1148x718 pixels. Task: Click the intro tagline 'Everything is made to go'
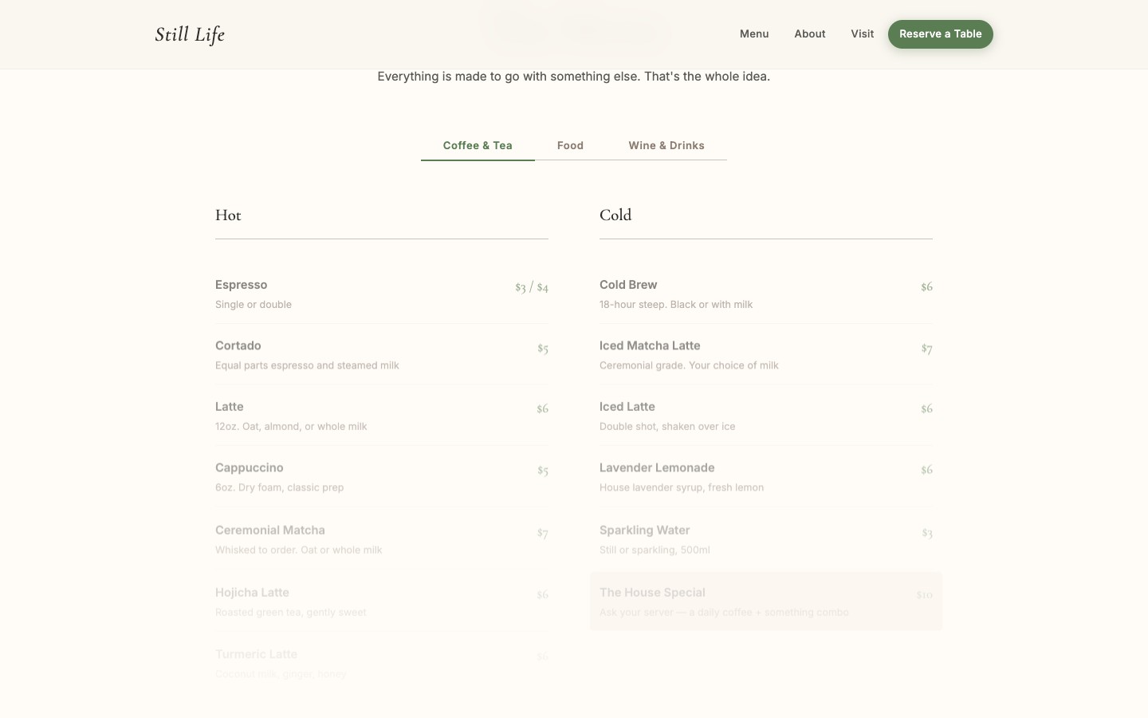pos(574,77)
